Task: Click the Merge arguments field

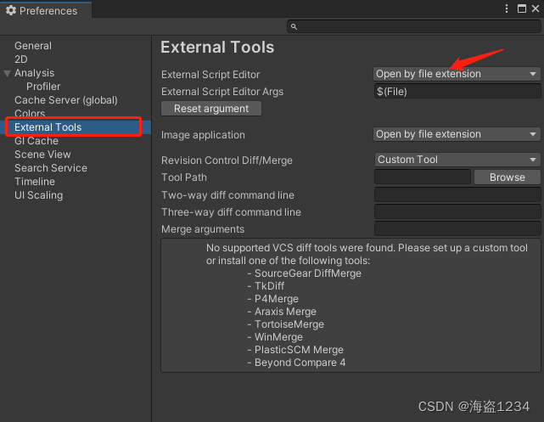Action: click(457, 228)
